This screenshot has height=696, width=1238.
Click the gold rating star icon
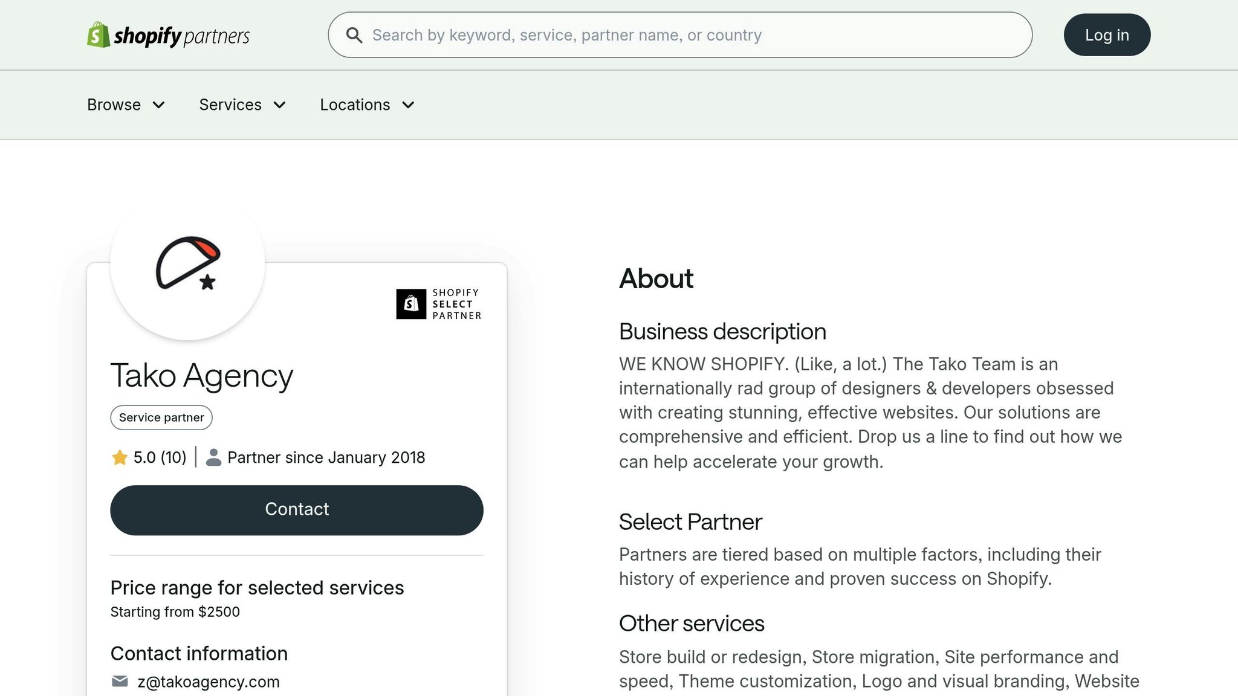[x=120, y=457]
